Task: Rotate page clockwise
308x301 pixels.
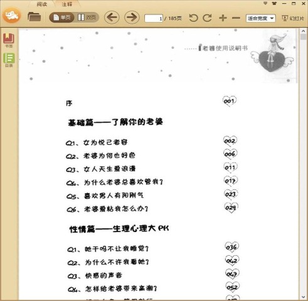Action: 207,18
